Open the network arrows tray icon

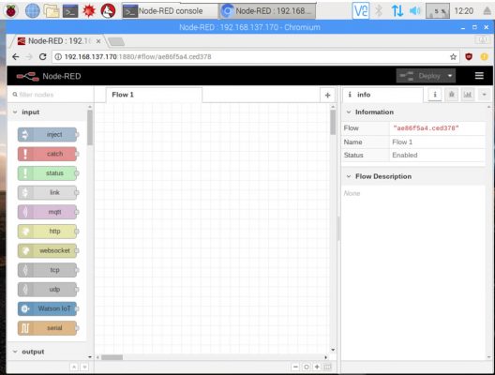click(x=397, y=10)
